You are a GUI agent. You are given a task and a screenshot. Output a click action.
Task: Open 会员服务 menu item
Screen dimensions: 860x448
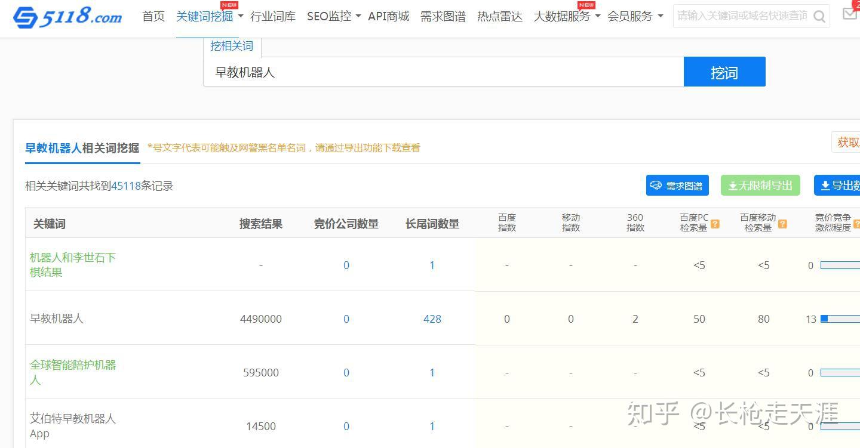pos(630,17)
